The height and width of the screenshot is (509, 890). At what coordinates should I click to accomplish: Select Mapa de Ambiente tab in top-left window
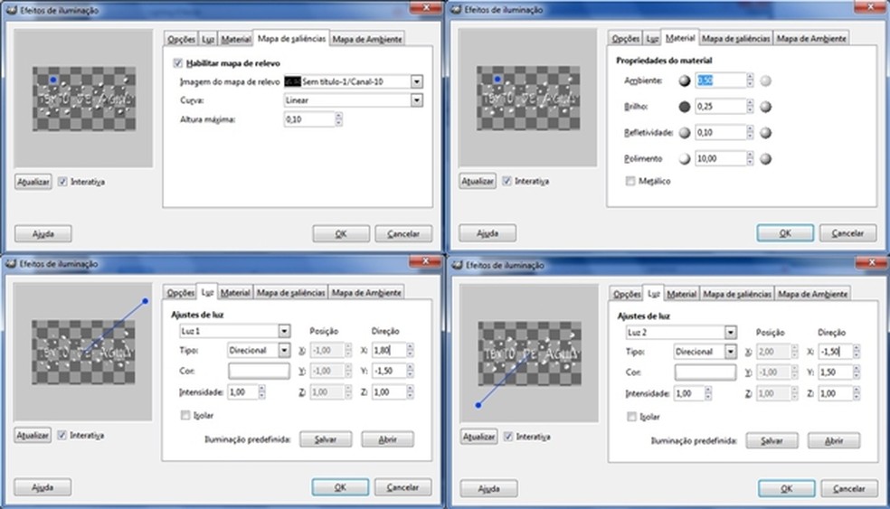click(367, 39)
